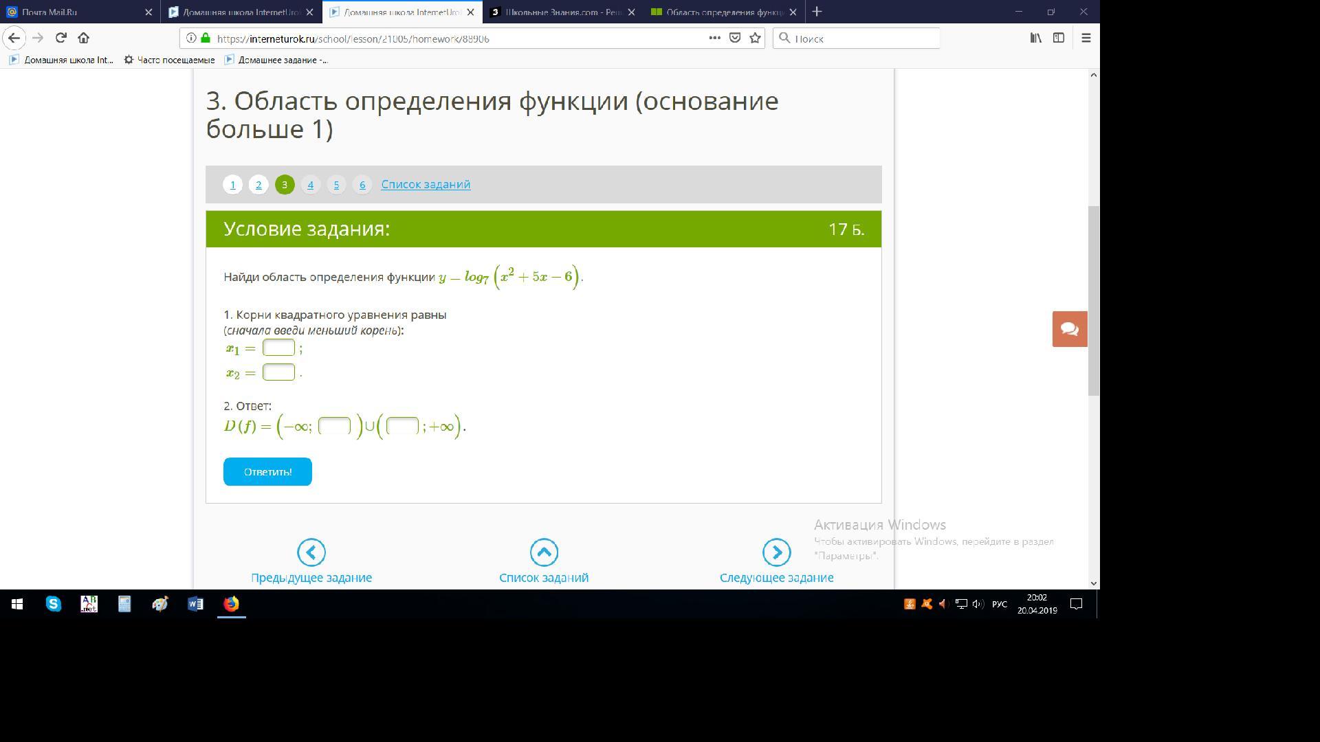This screenshot has width=1320, height=742.
Task: Open Firefox hamburger menu
Action: (1086, 38)
